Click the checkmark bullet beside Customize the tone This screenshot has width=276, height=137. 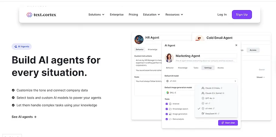tap(13, 90)
